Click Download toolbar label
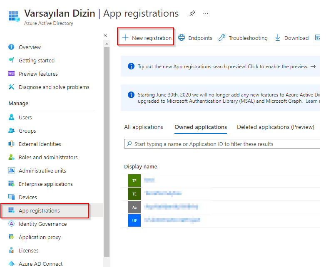 click(296, 38)
